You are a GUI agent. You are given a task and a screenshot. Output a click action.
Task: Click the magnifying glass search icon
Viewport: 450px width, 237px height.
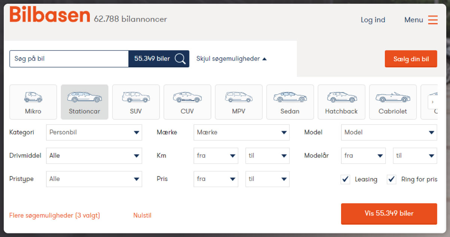click(180, 59)
